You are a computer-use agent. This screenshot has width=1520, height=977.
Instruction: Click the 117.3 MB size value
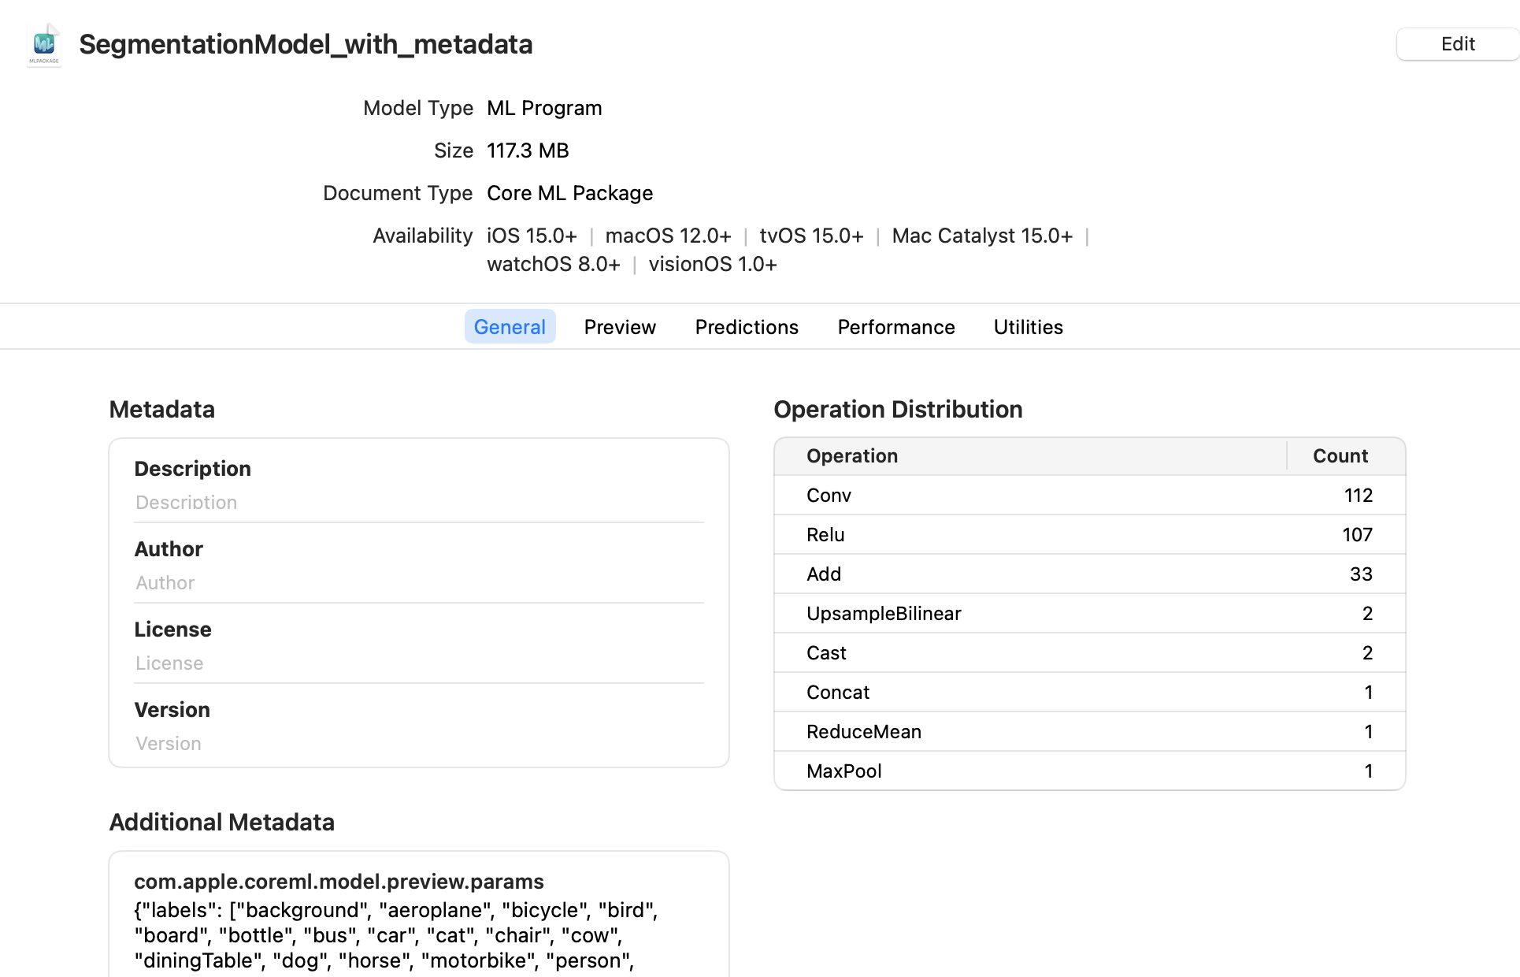528,150
